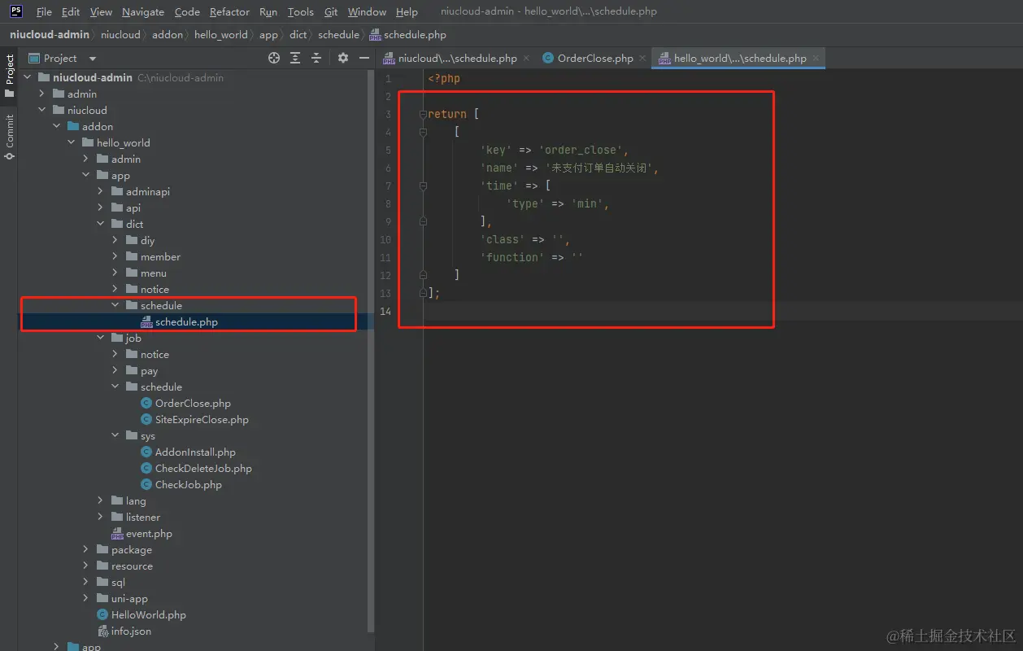This screenshot has width=1023, height=651.
Task: Toggle code fold at 'return [' line
Action: point(423,114)
